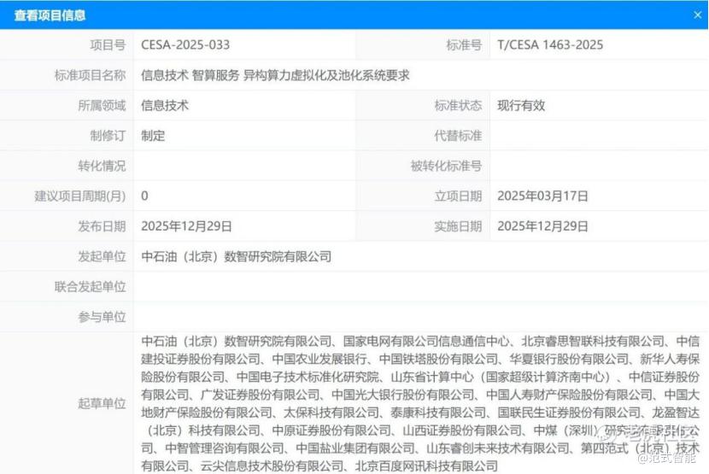
Task: Click the 标准状态 label
Action: [458, 105]
